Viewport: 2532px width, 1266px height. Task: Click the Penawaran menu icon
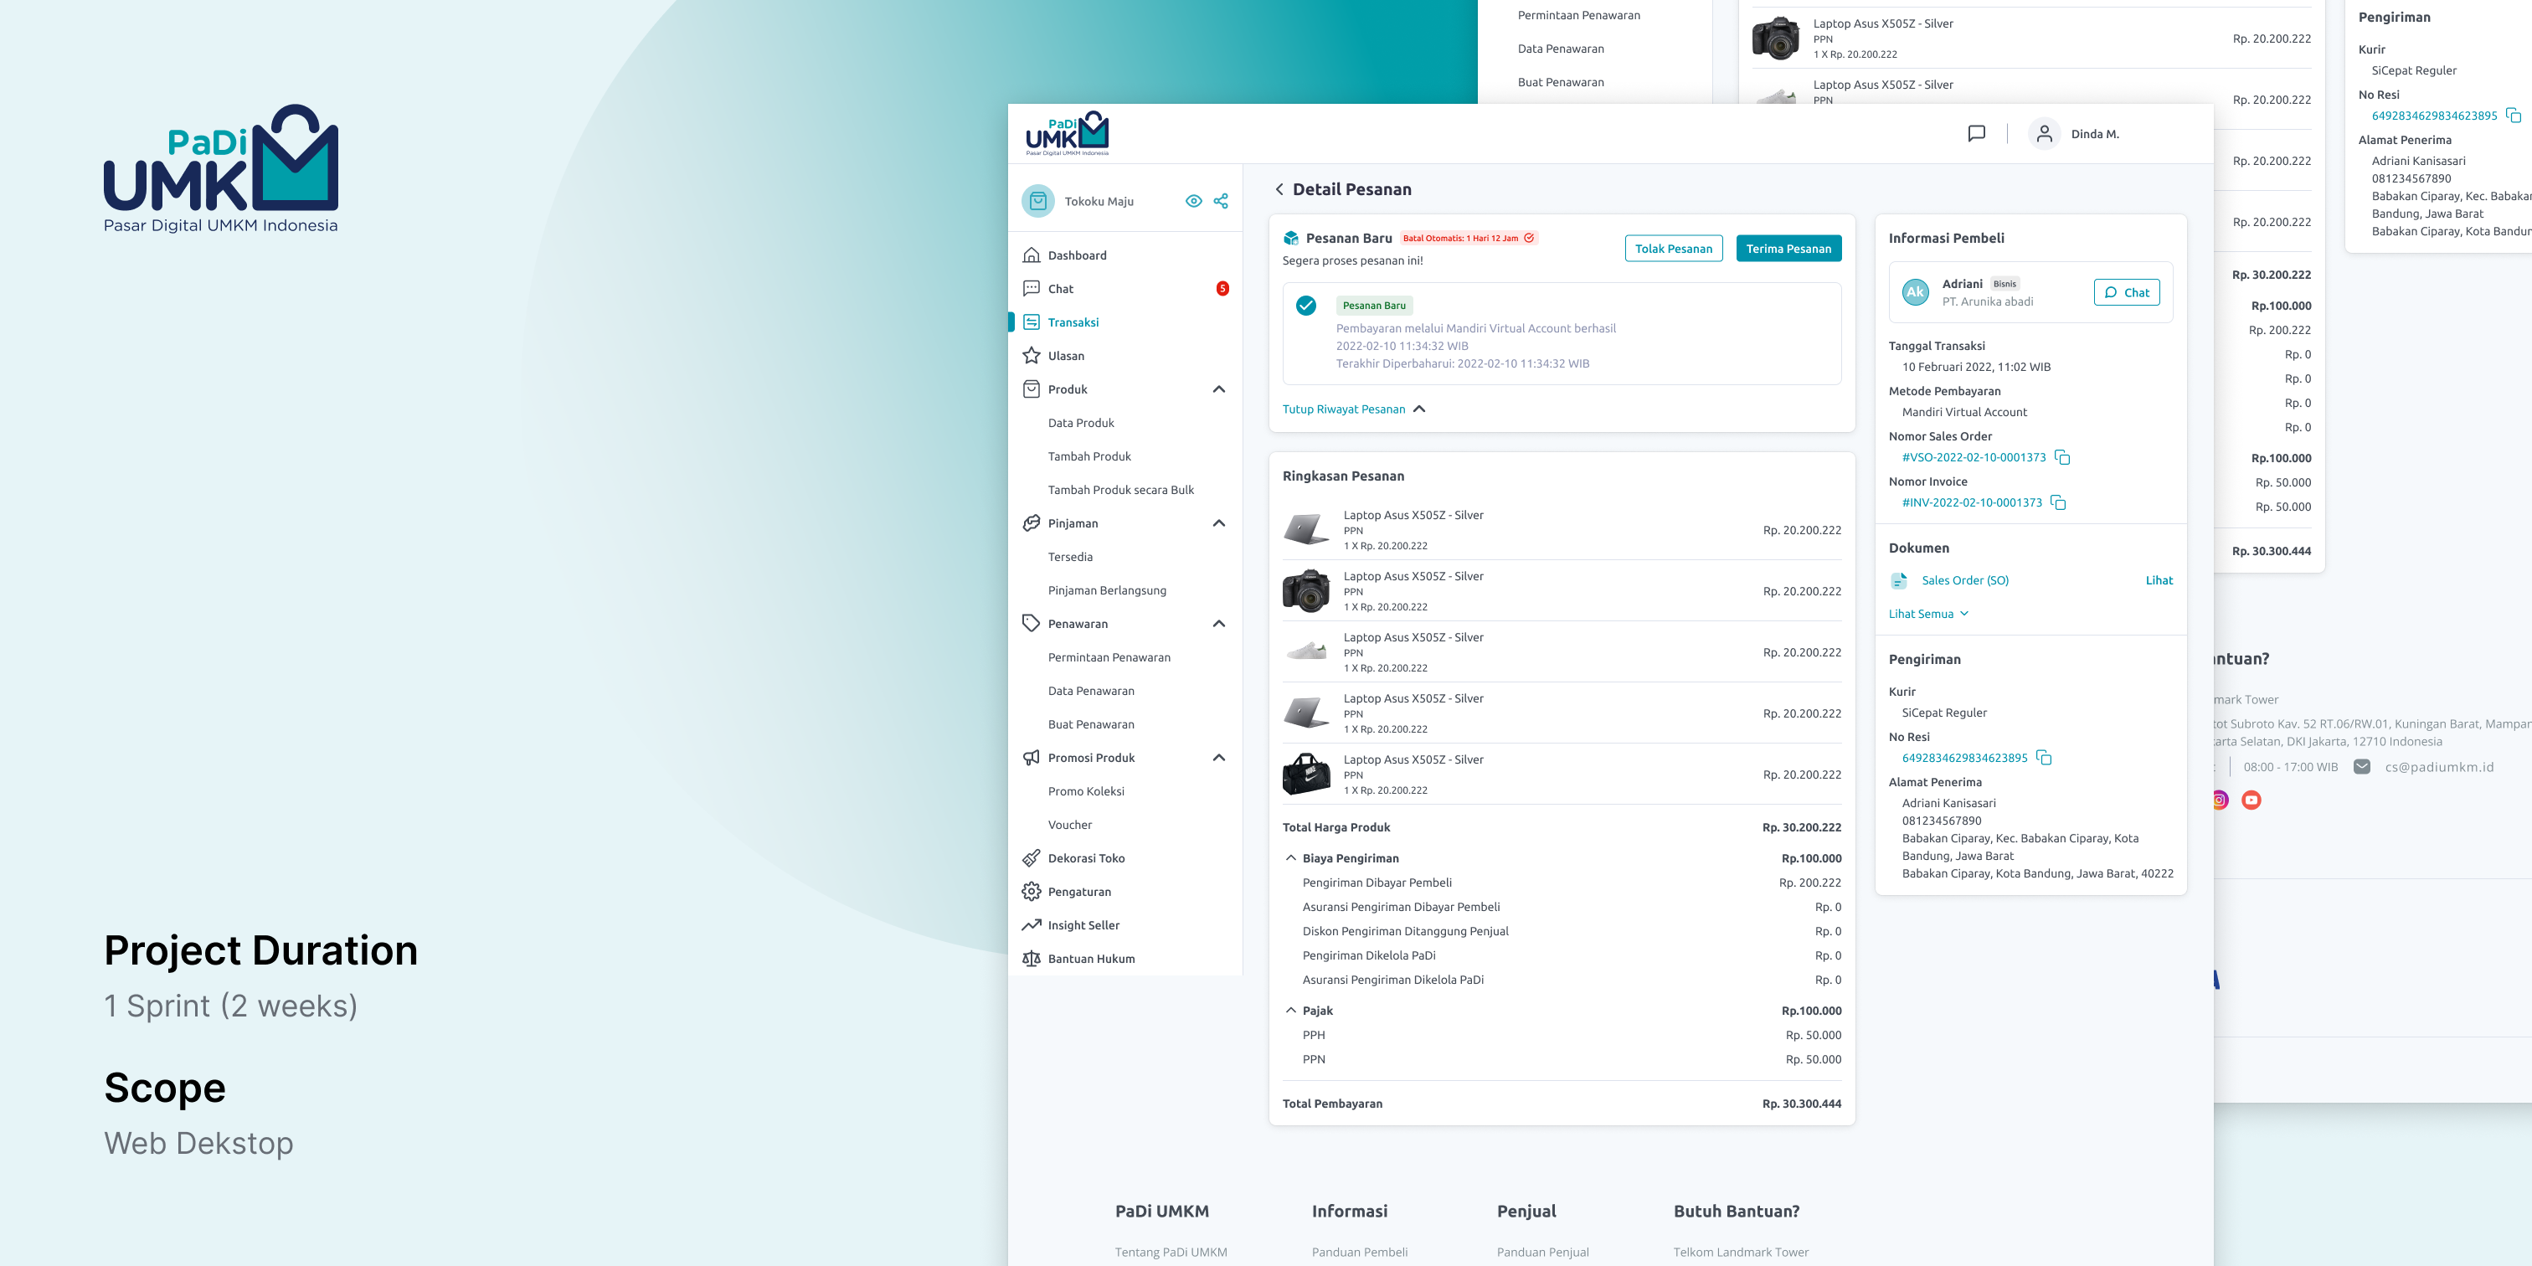[1030, 623]
